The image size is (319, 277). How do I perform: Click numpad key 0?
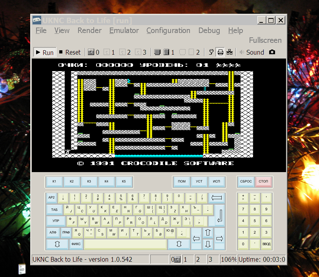(243, 244)
